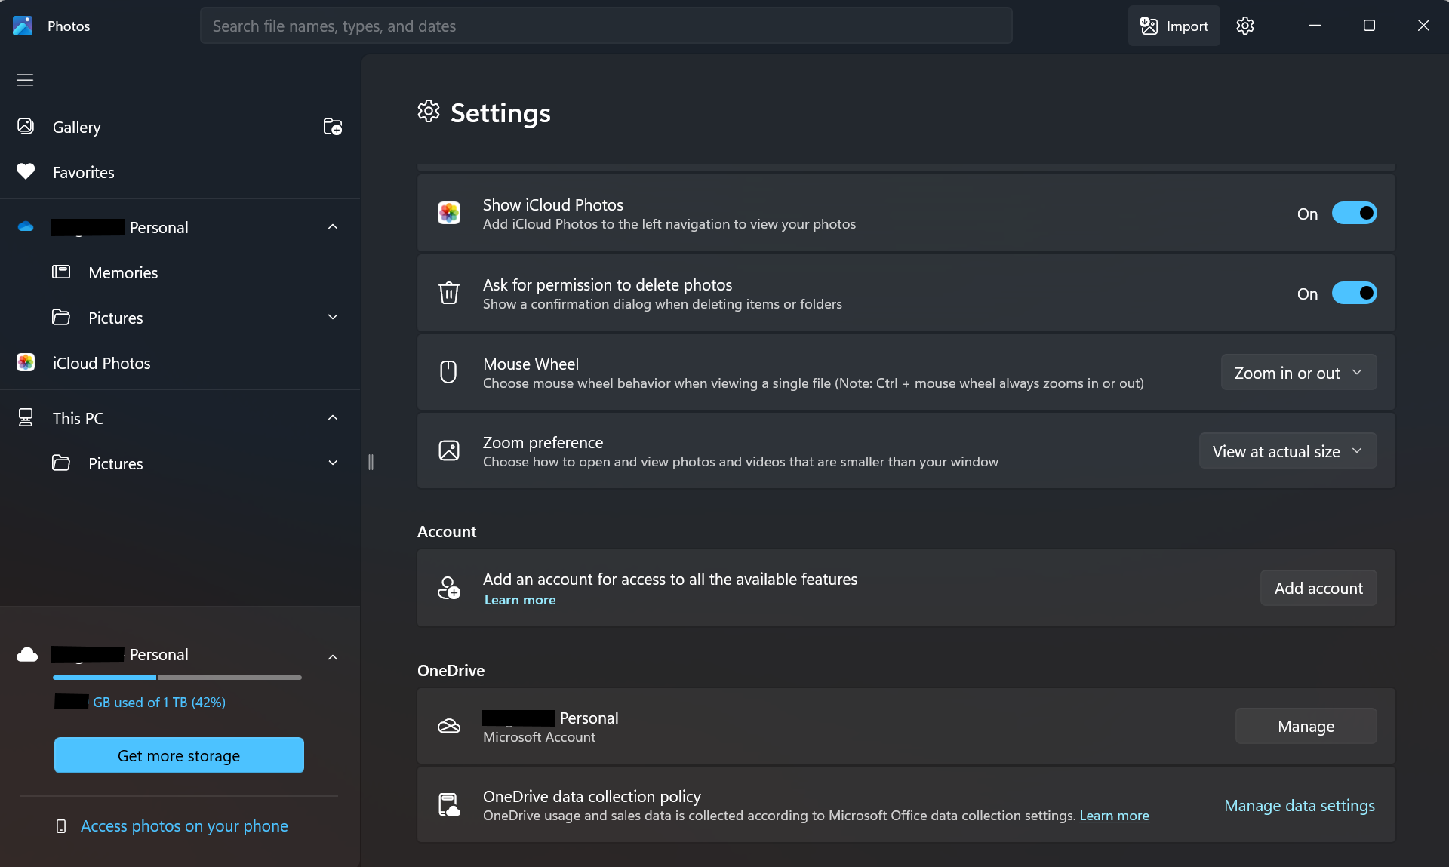This screenshot has width=1449, height=867.
Task: Open Zoom preference 'View at actual size' dropdown
Action: point(1287,451)
